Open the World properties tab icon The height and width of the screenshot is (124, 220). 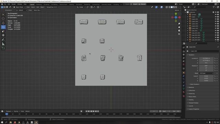point(184,64)
